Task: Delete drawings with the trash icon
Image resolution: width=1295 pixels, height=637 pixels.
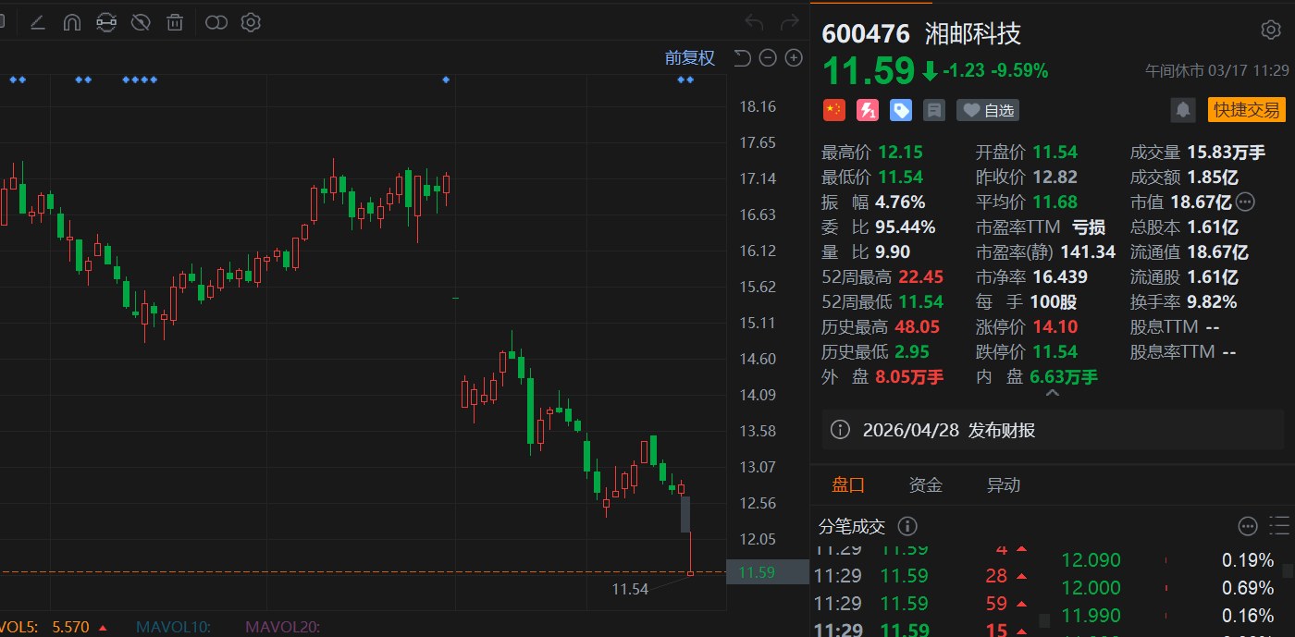Action: tap(175, 22)
